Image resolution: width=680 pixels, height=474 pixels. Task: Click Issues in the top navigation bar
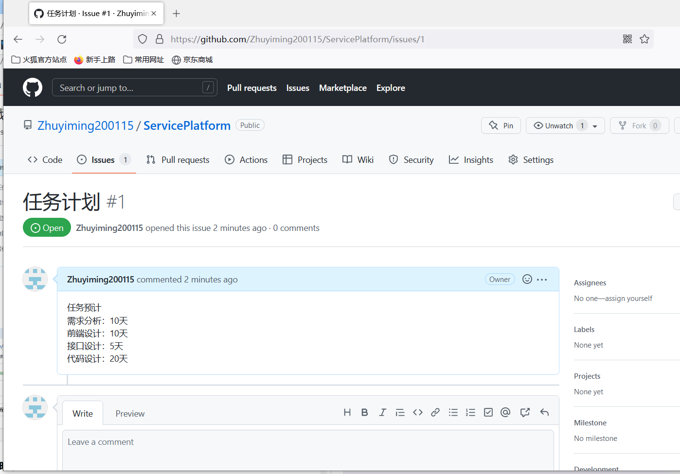click(x=298, y=88)
